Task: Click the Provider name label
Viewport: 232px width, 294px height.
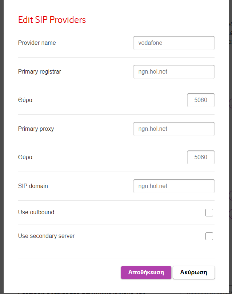Action: coord(37,43)
